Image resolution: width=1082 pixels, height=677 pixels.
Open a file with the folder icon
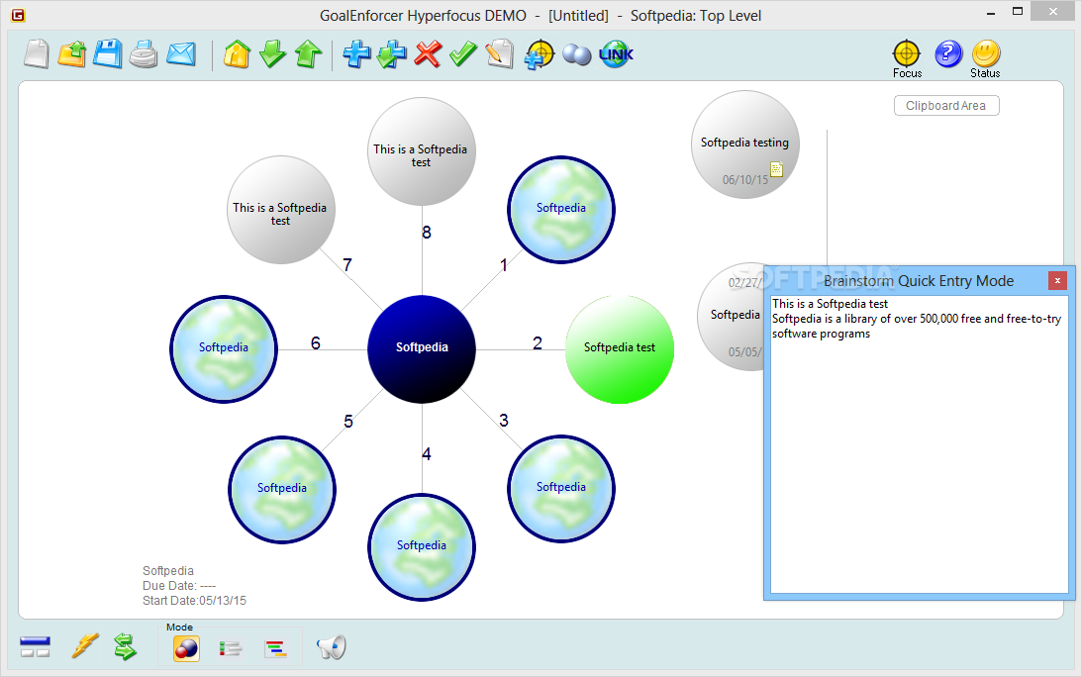coord(71,53)
